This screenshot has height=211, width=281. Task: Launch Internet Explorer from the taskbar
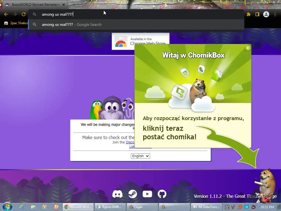coord(22,207)
